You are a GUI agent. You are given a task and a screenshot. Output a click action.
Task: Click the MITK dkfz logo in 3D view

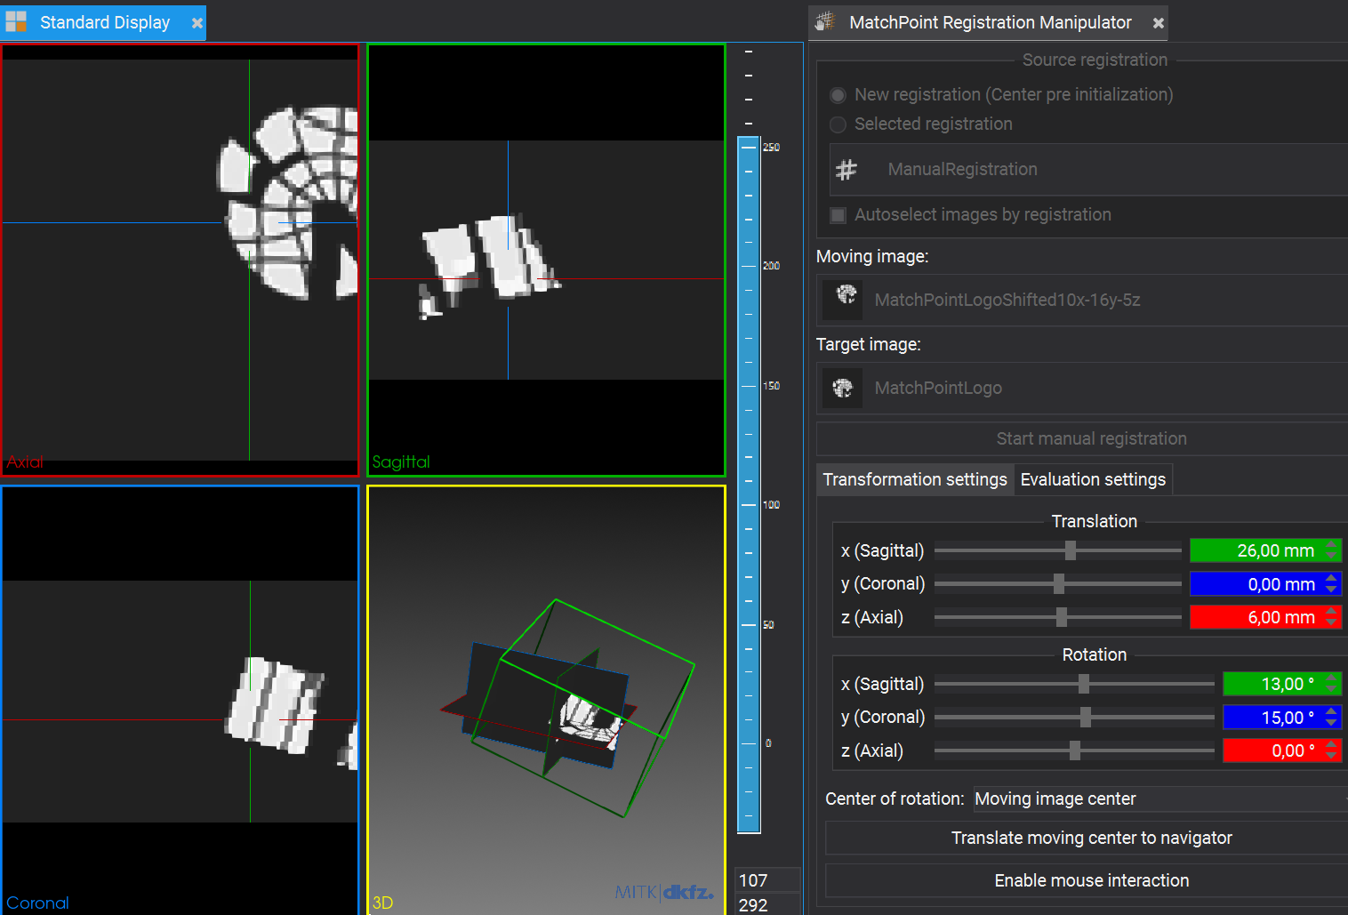[664, 891]
